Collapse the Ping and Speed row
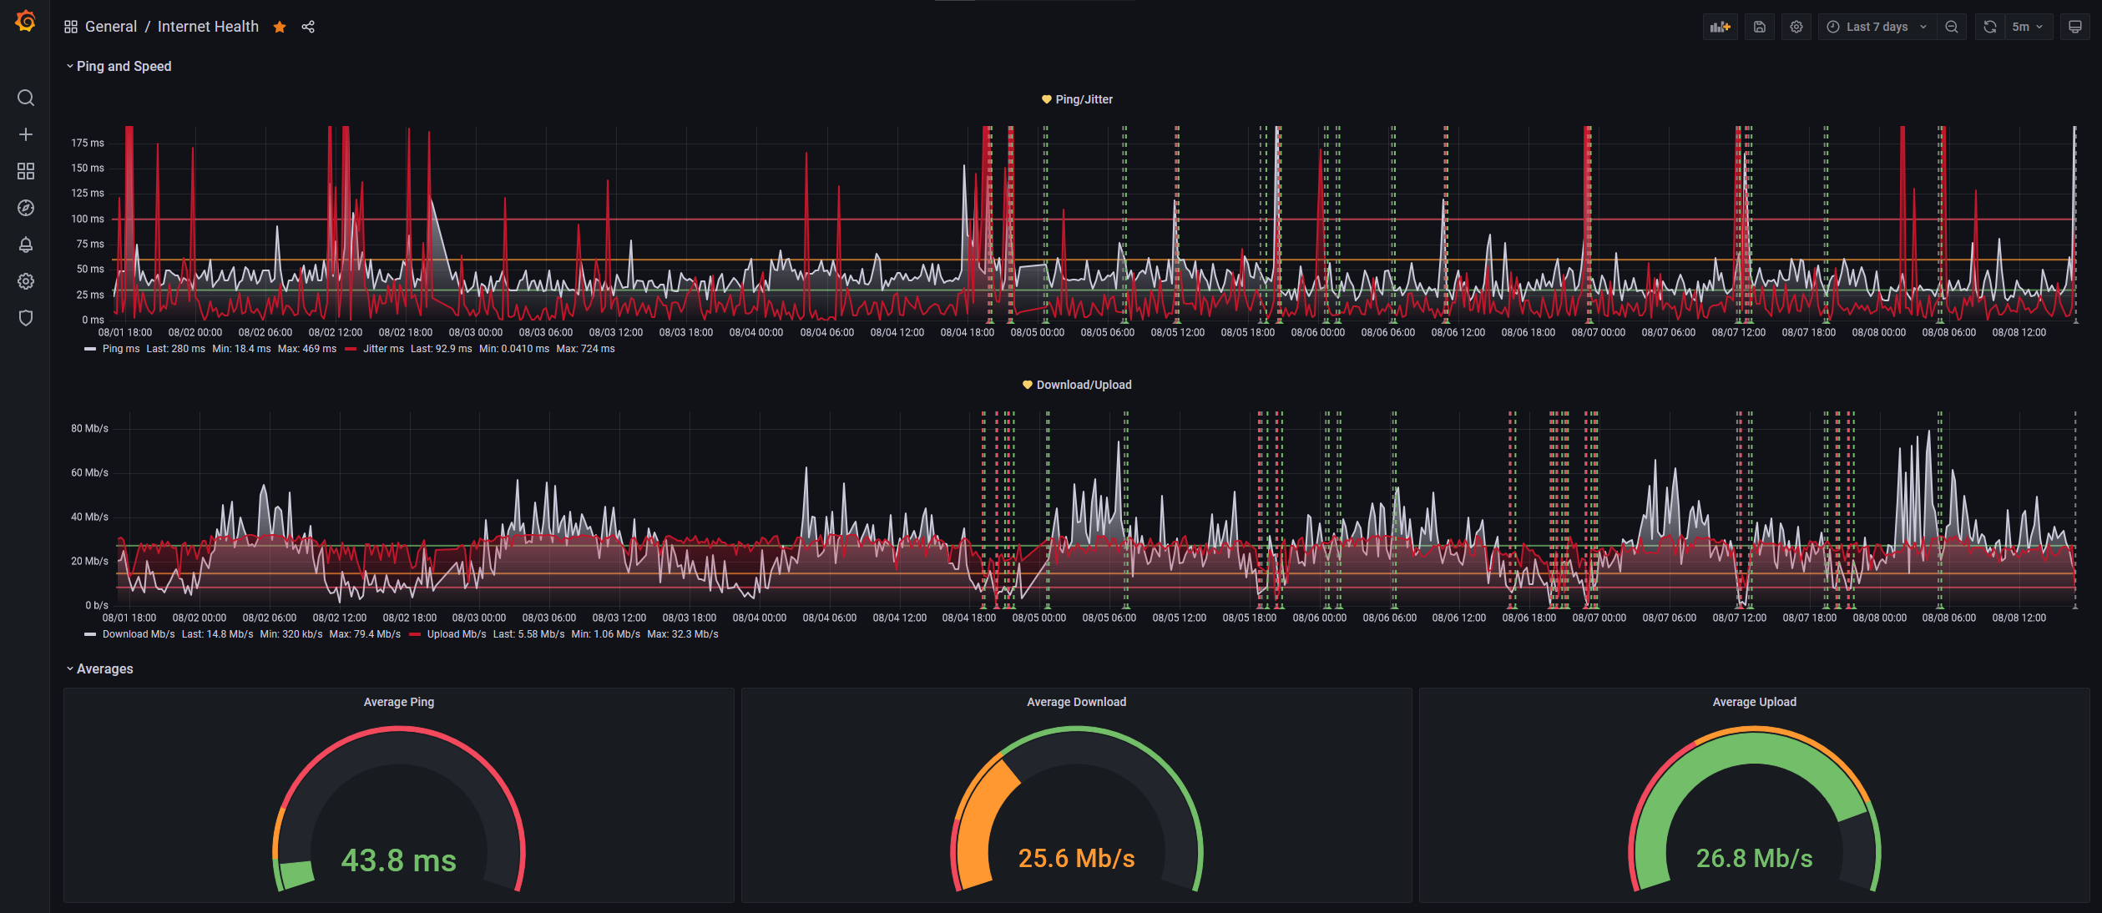Screen dimensions: 2102x913 coord(123,66)
